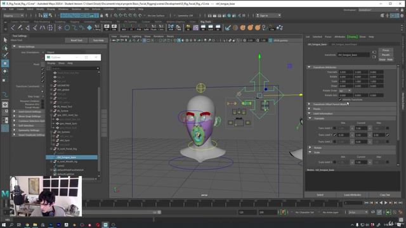Click the Attribute Editor vertical scrollbar
The image size is (406, 228).
pyautogui.click(x=398, y=103)
